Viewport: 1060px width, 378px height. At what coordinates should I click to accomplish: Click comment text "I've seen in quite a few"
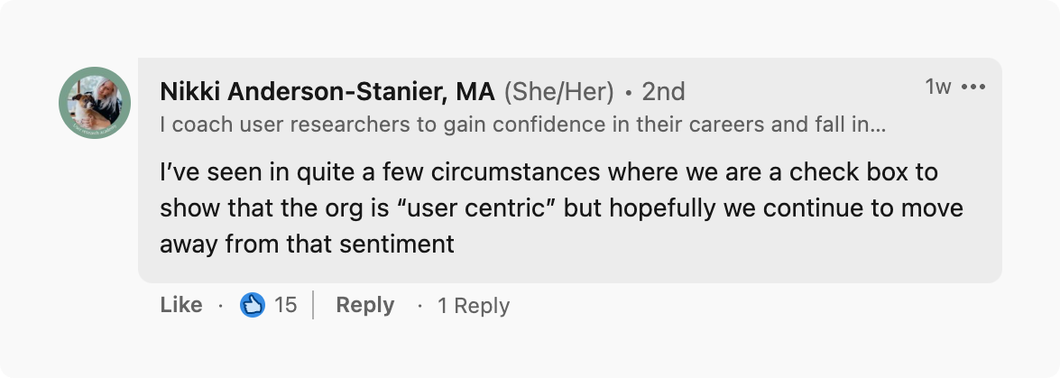(x=262, y=171)
